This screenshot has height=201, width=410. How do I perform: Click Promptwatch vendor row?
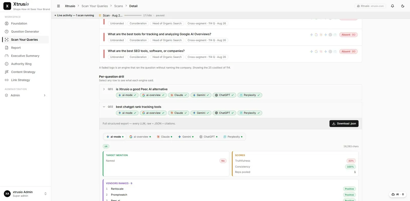pos(230,195)
